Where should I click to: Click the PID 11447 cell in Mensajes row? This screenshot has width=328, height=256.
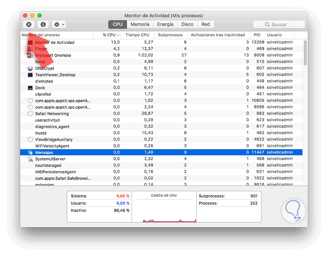tap(258, 152)
